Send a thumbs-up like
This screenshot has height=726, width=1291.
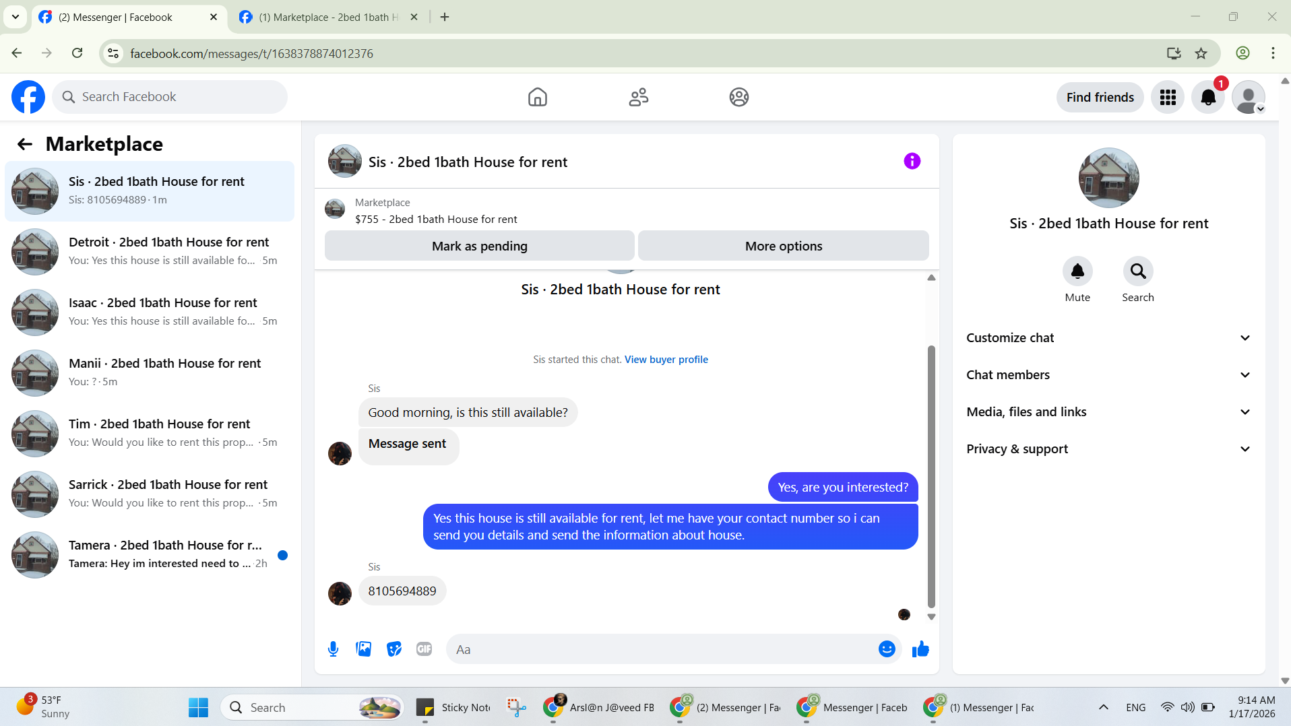920,649
